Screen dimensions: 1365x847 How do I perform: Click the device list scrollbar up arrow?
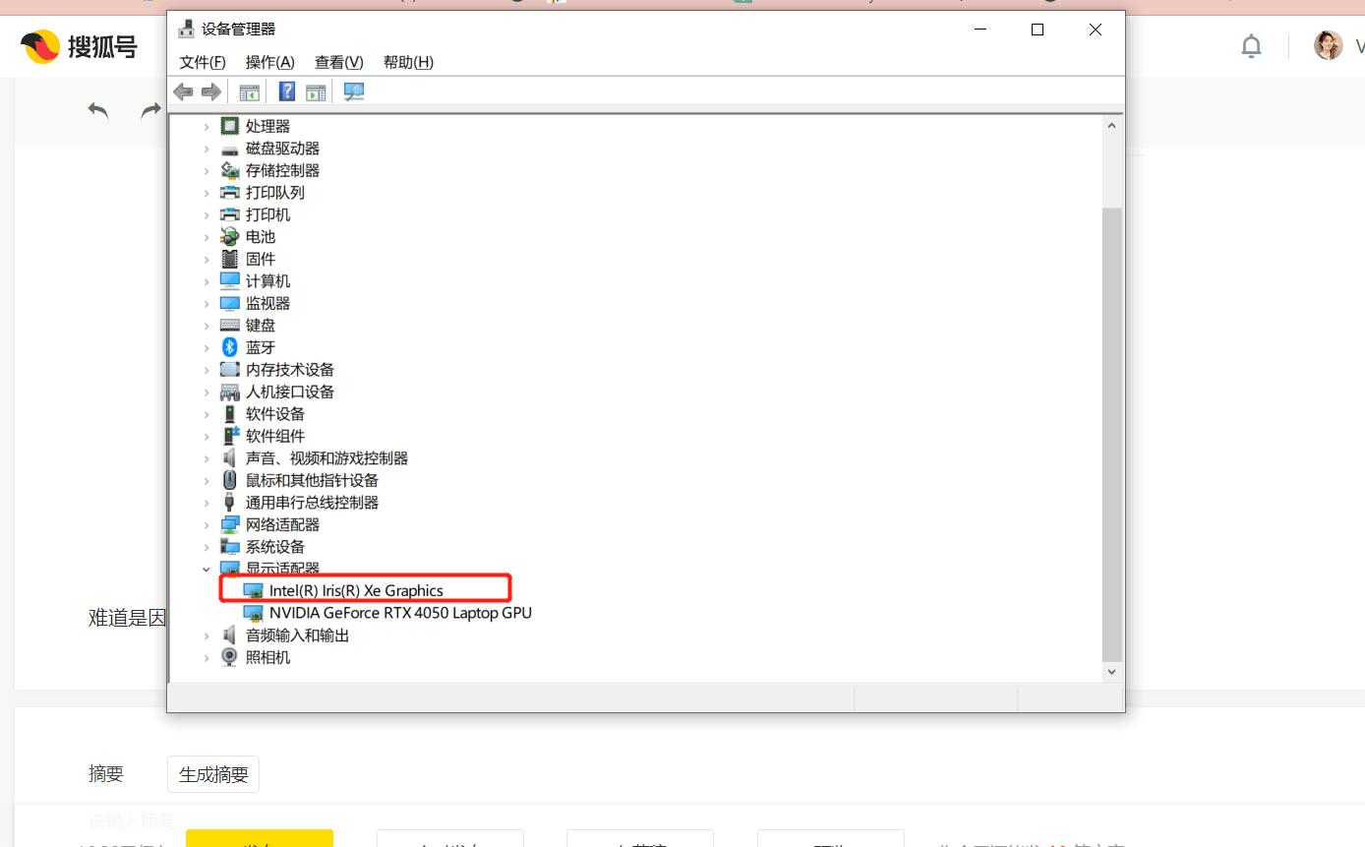pos(1112,126)
